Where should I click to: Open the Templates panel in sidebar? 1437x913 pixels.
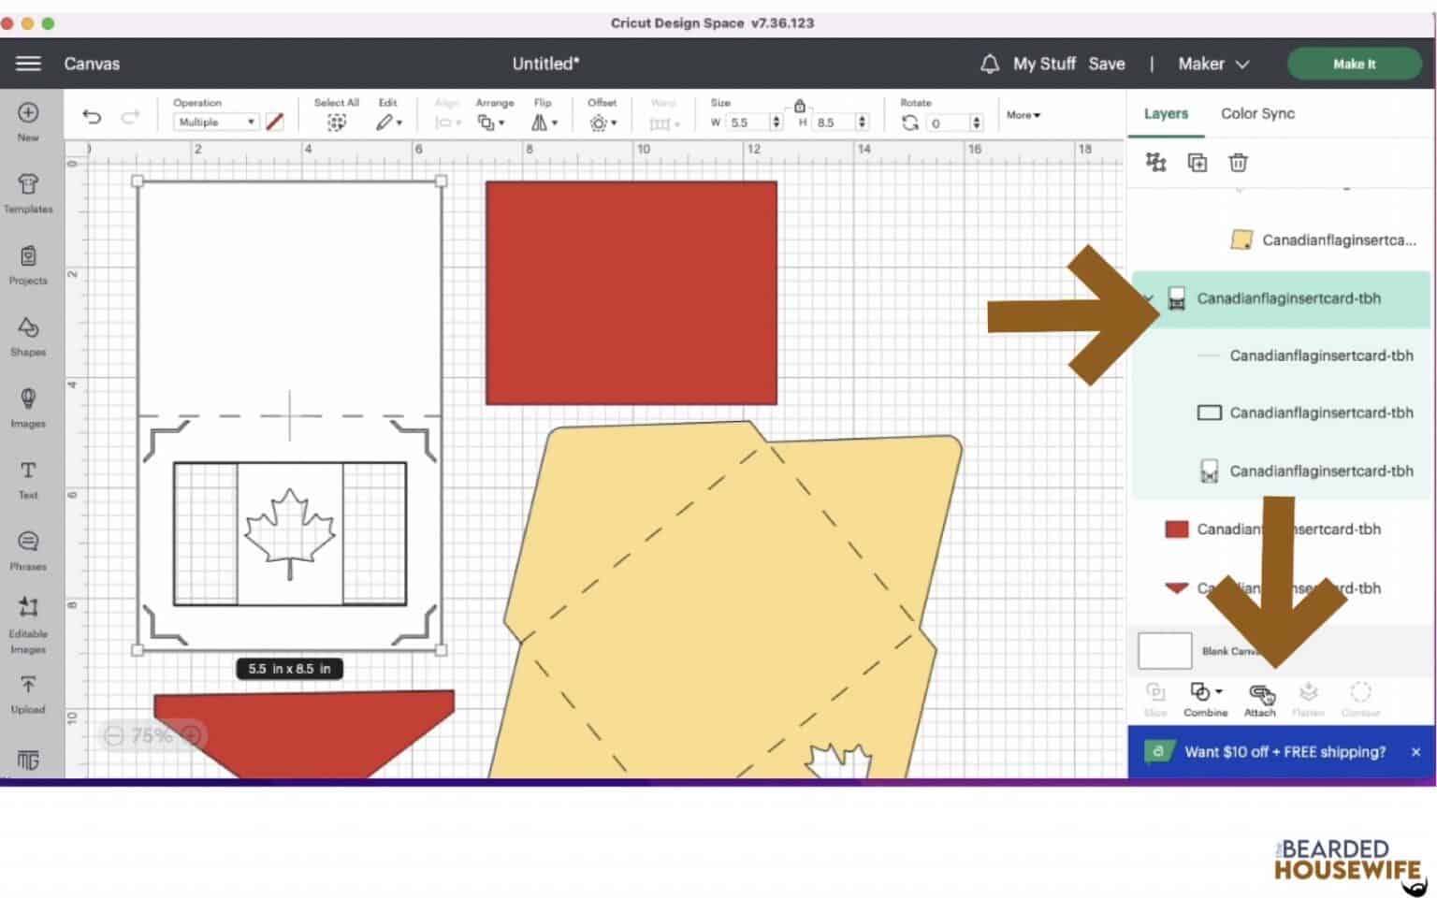pos(28,193)
